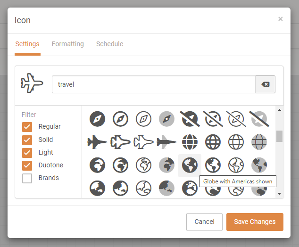The width and height of the screenshot is (299, 247).
Task: Close the Icon dialog with X
Action: [280, 19]
